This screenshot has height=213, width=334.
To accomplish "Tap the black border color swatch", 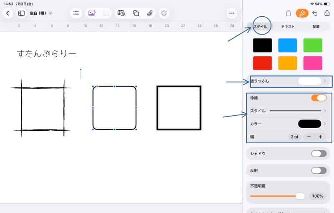I will tap(309, 124).
